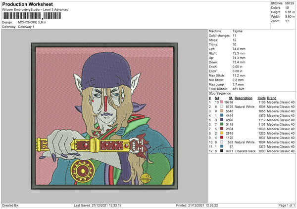Choose the teal swatch beside stitch count 4444
The image size is (297, 209).
point(222,115)
